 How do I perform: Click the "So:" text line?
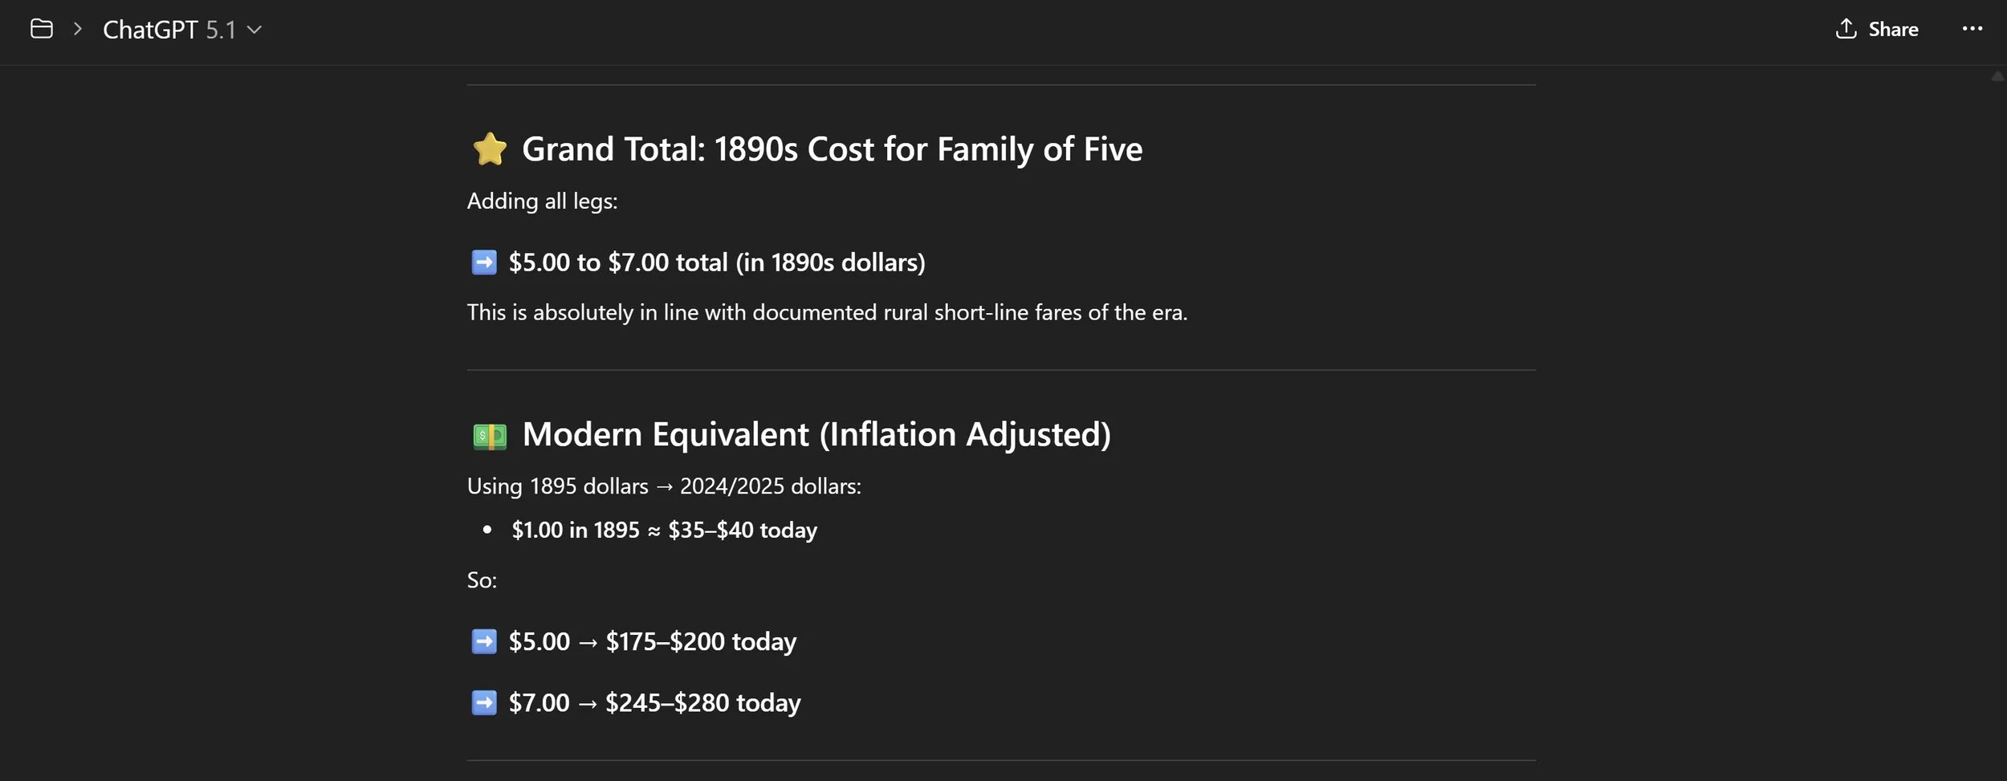(x=482, y=580)
